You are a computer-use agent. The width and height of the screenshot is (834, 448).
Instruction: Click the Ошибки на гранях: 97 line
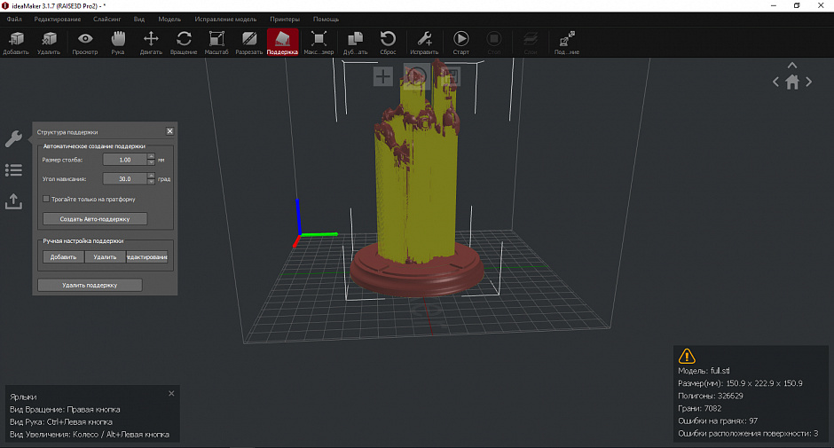tap(718, 420)
